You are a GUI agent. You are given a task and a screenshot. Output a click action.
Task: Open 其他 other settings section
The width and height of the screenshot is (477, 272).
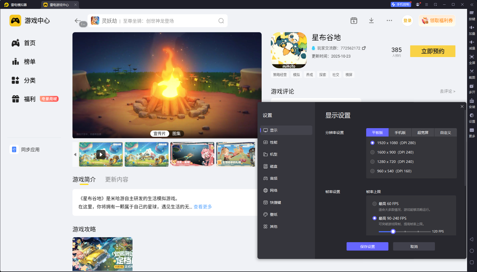286,226
